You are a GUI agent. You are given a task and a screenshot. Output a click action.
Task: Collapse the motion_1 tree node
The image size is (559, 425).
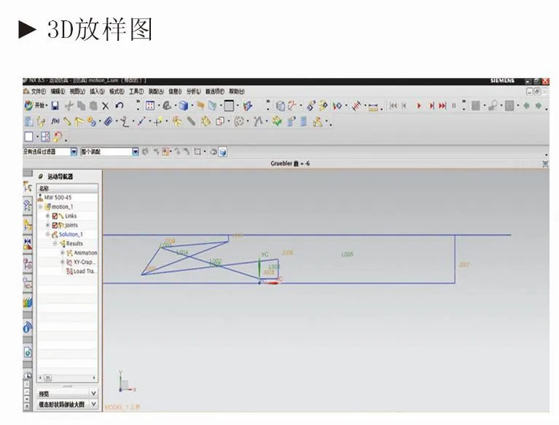pos(41,207)
